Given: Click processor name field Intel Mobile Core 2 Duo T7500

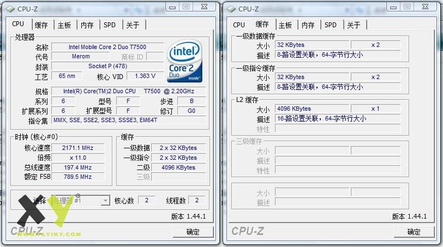Looking at the screenshot, I should click(107, 47).
